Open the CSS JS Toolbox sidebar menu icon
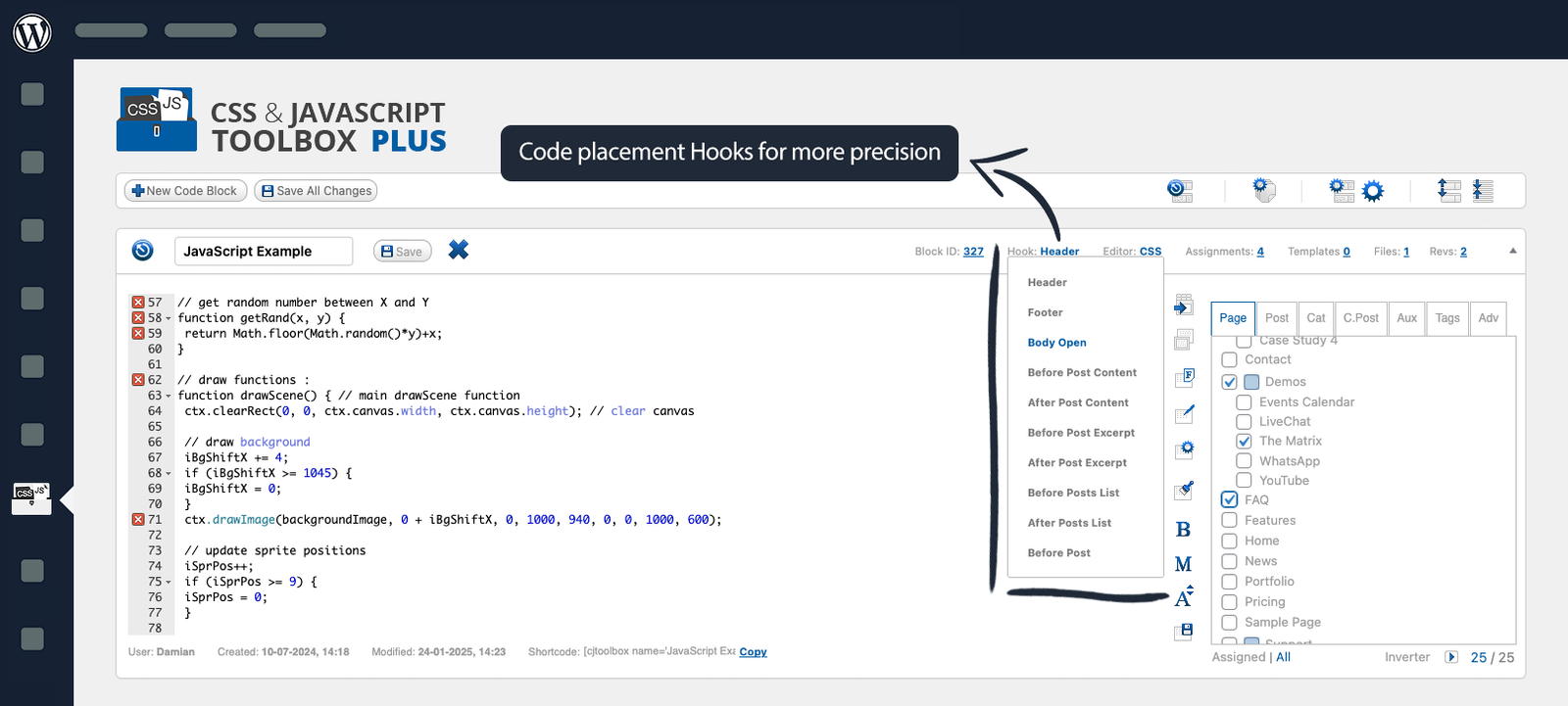The width and height of the screenshot is (1568, 706). coord(31,497)
